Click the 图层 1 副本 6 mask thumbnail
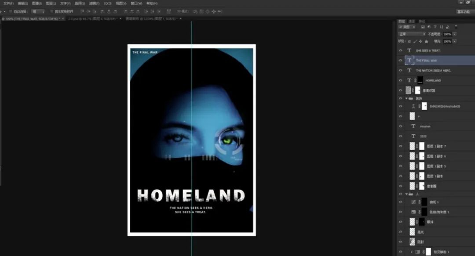475x256 pixels. [x=422, y=156]
